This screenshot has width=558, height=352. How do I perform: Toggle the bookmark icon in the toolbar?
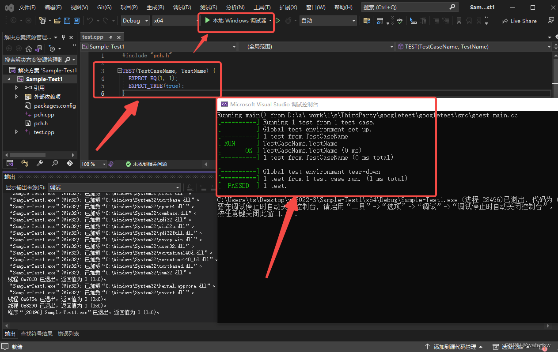459,21
